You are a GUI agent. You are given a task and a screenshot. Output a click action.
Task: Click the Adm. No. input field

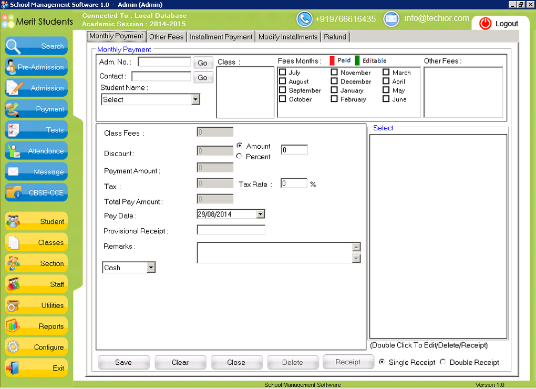(x=164, y=62)
